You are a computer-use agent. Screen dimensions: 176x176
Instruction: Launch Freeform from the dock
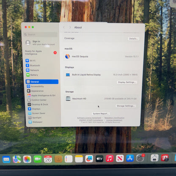[89, 159]
